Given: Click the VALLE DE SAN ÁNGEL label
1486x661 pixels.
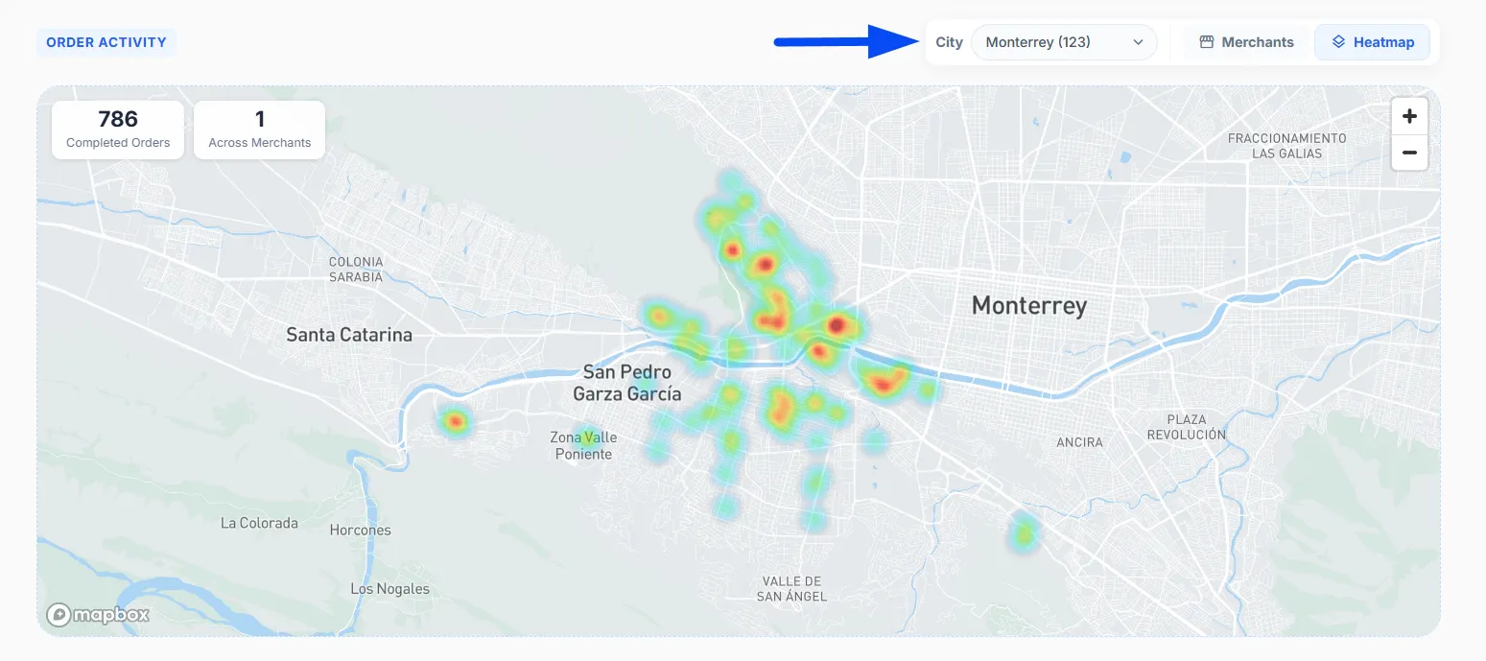Looking at the screenshot, I should coord(791,589).
